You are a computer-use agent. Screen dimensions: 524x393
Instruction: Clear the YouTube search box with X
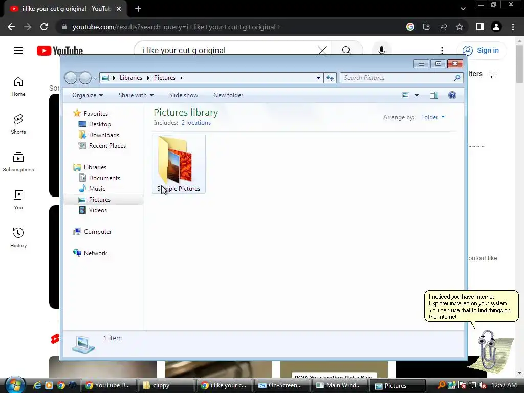click(322, 51)
